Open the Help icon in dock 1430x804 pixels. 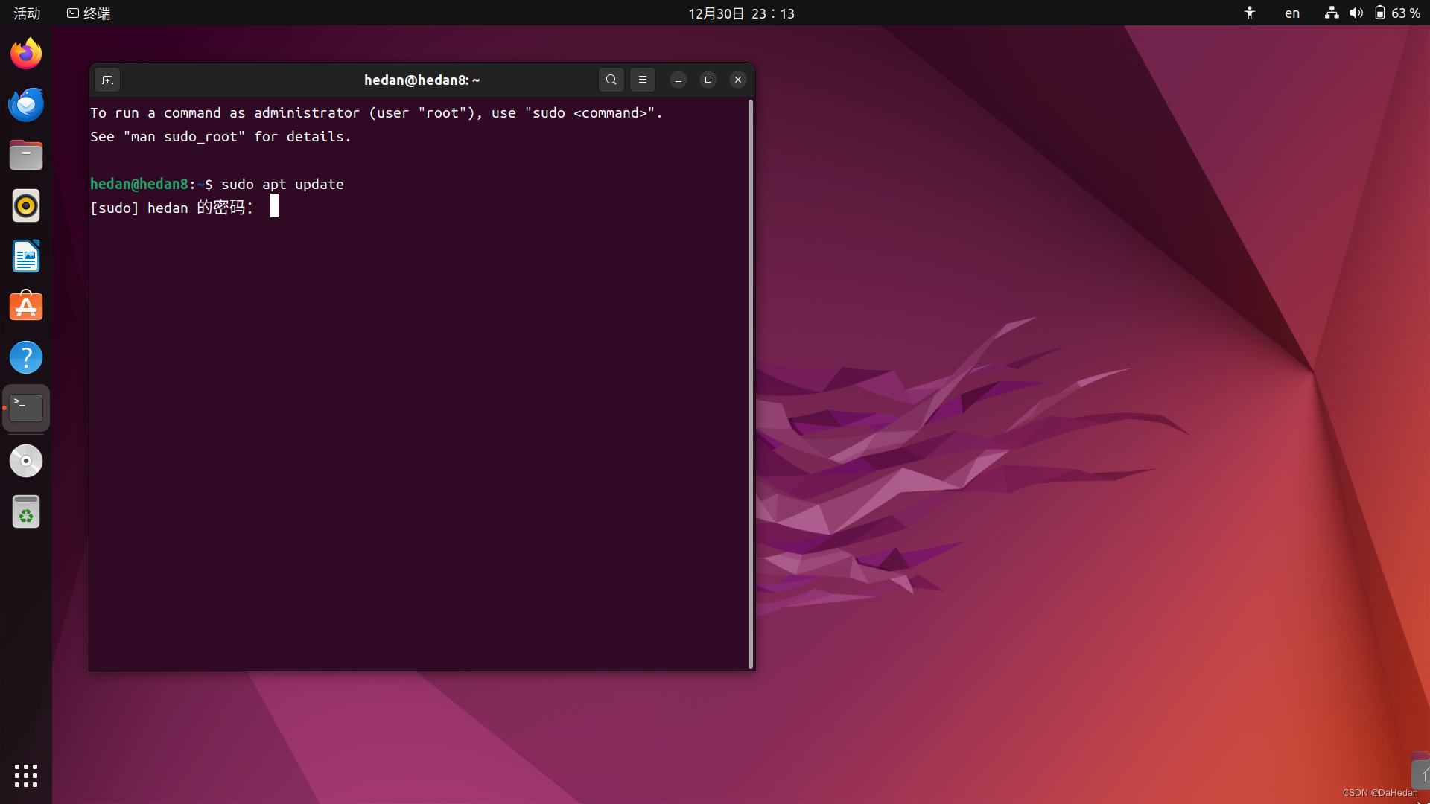pos(26,357)
